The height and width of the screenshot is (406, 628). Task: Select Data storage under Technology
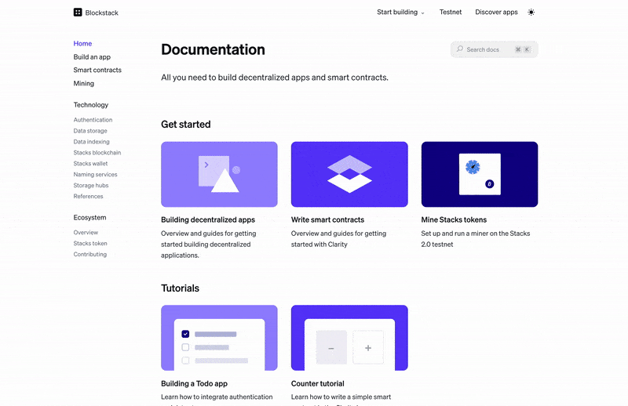[90, 131]
